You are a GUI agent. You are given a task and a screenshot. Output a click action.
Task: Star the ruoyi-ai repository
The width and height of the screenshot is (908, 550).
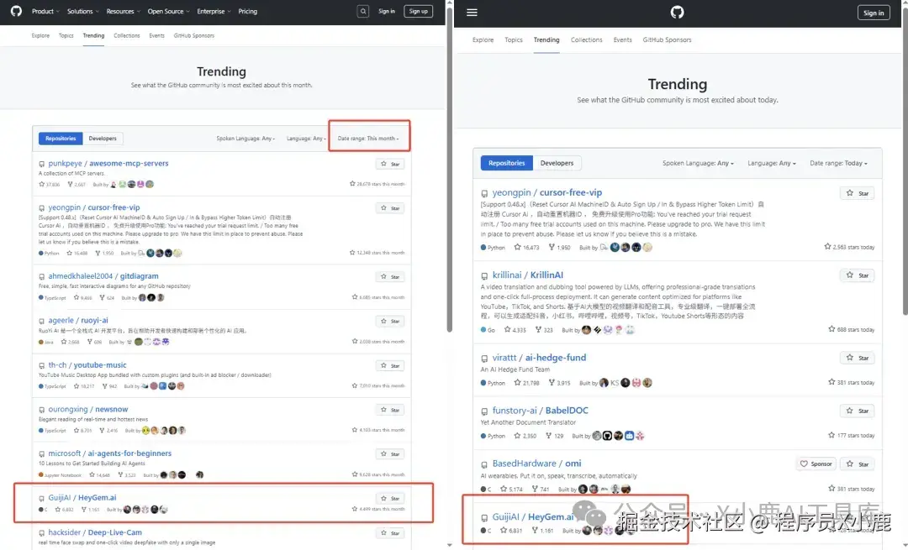coord(390,321)
